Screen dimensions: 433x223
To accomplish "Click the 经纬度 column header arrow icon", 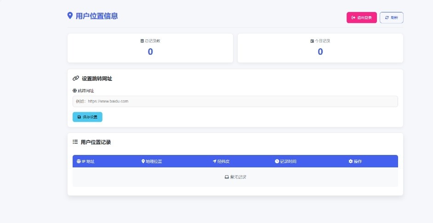I will (x=214, y=161).
